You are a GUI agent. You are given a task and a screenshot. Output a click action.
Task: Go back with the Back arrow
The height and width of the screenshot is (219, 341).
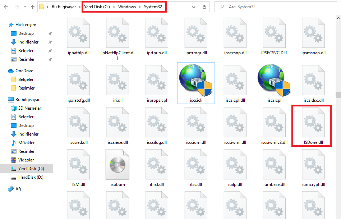pyautogui.click(x=6, y=7)
